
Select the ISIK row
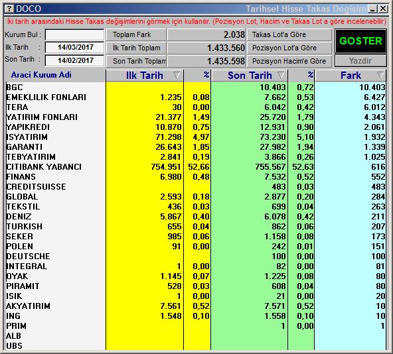click(x=195, y=296)
